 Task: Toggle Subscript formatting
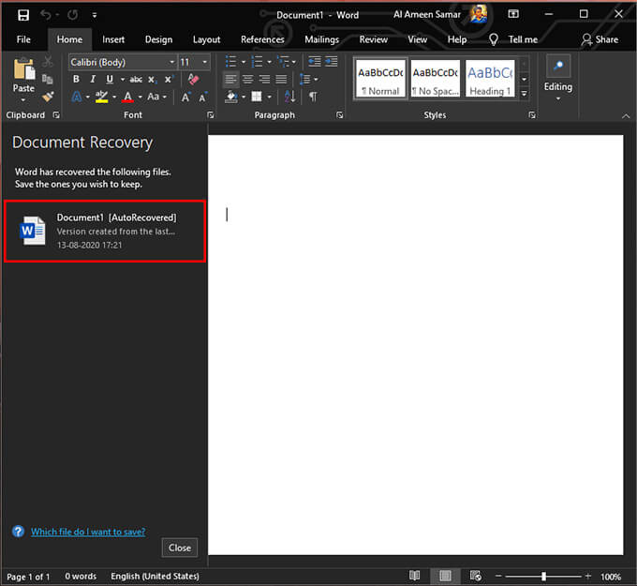click(152, 80)
